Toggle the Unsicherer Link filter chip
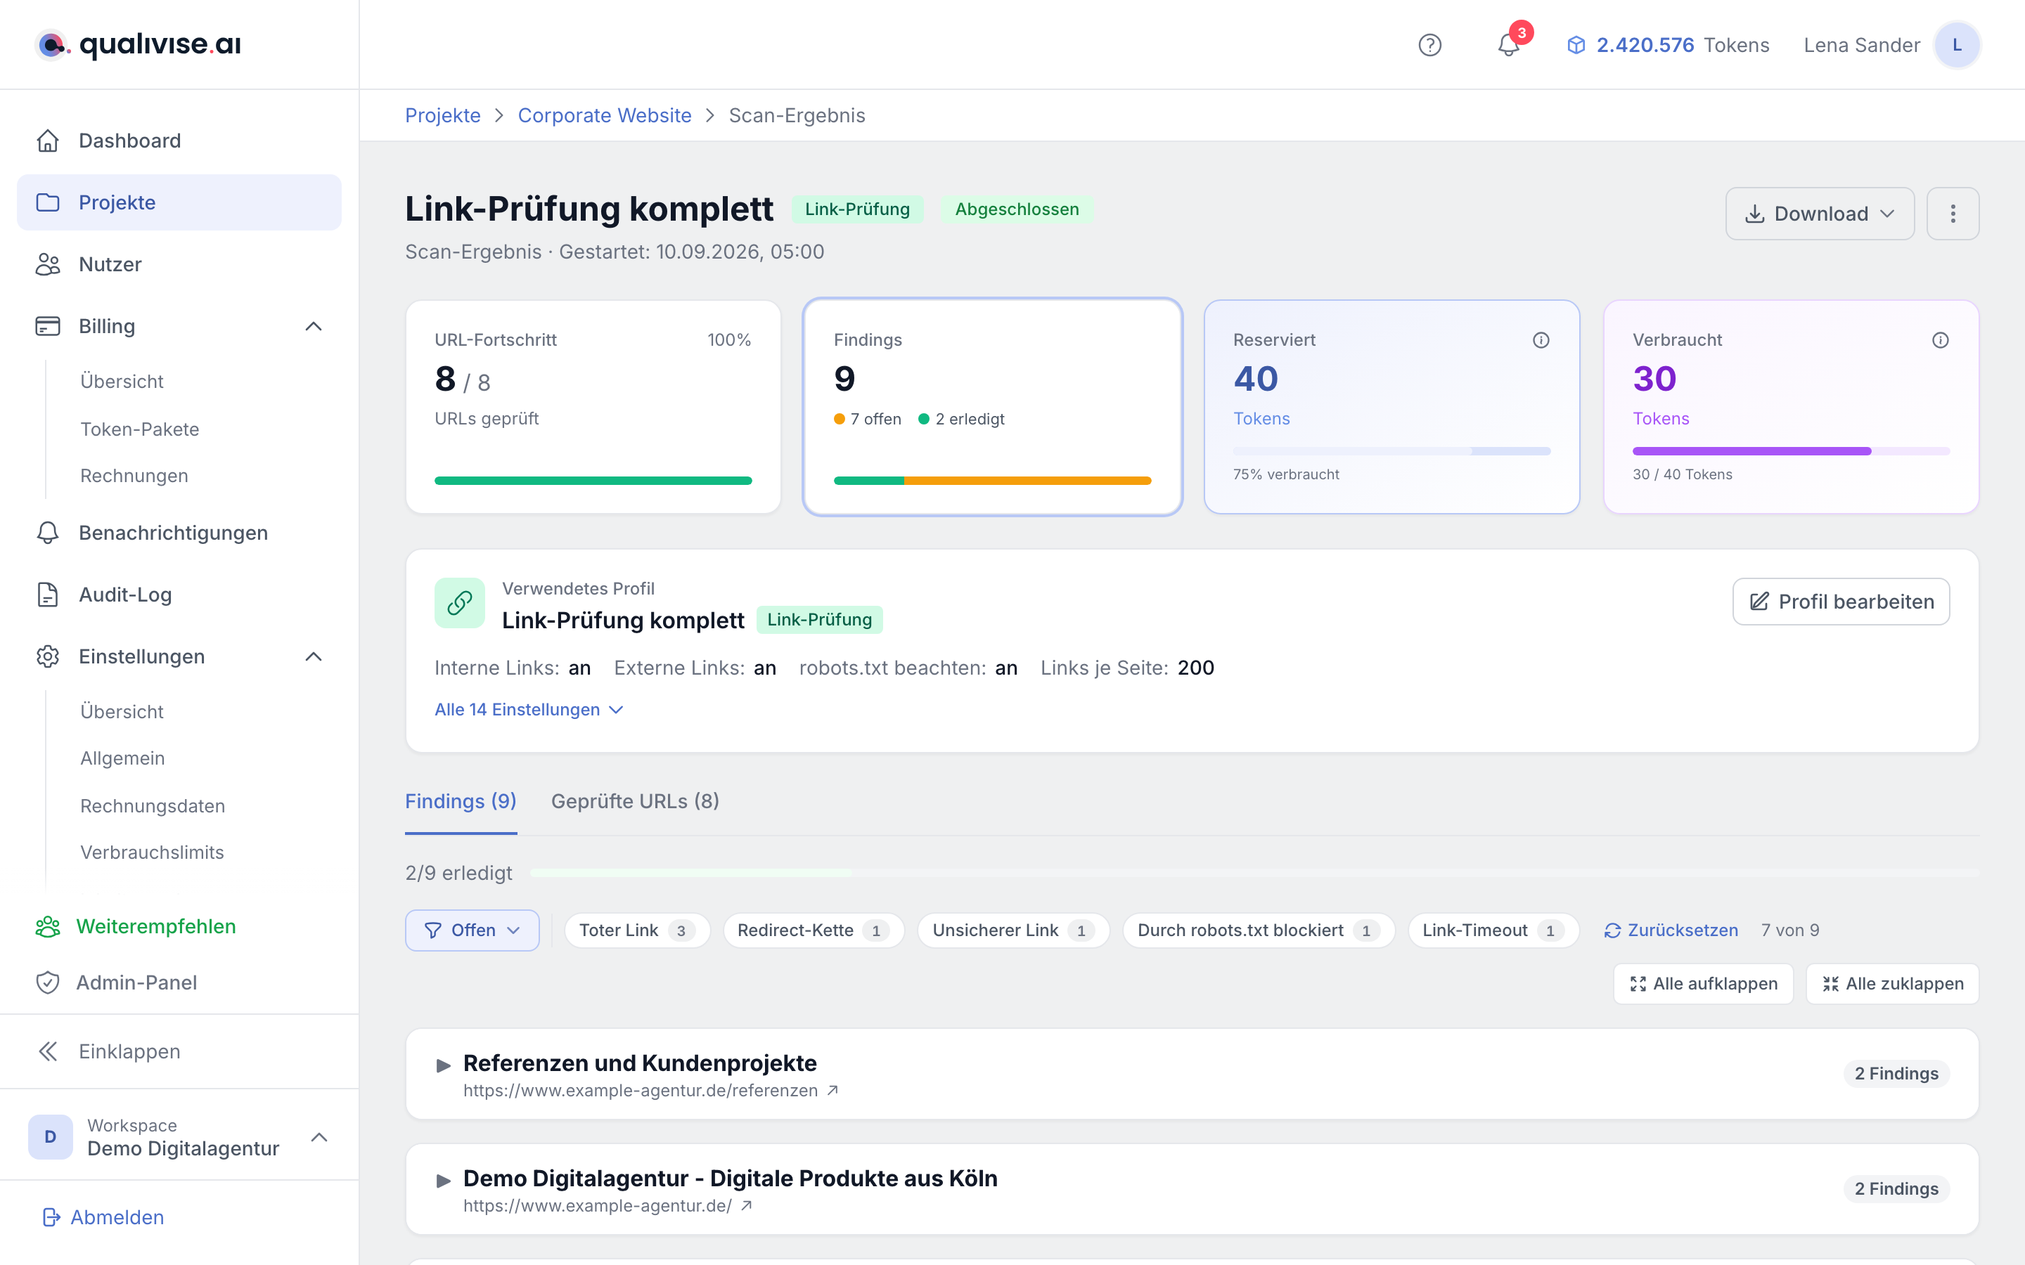2025x1265 pixels. (1013, 930)
